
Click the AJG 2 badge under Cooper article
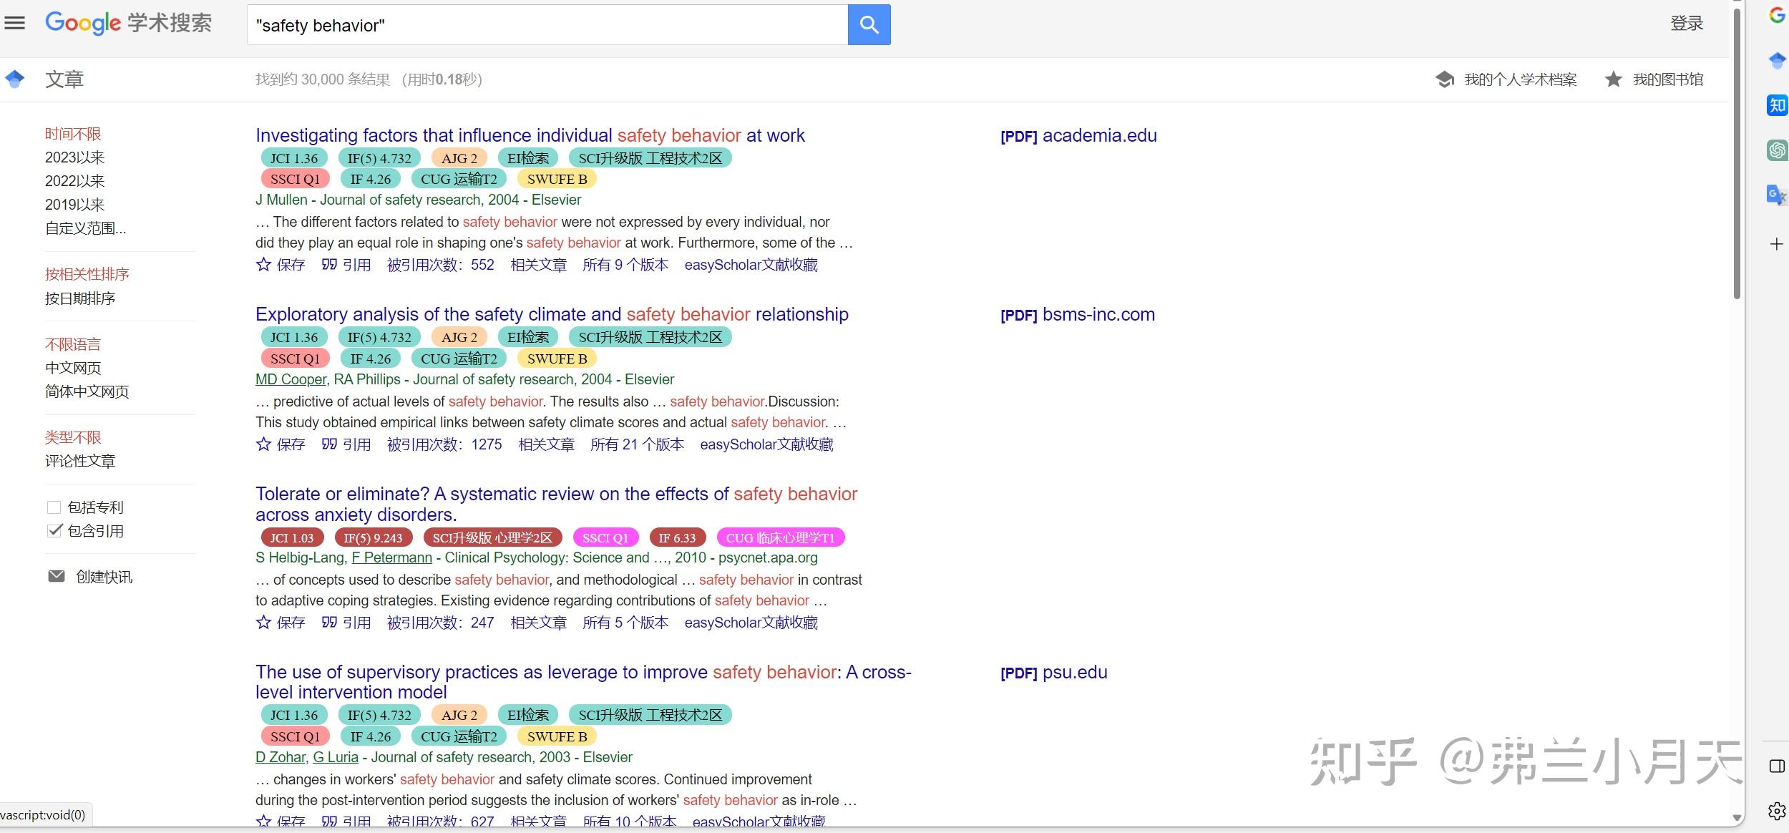tap(459, 337)
